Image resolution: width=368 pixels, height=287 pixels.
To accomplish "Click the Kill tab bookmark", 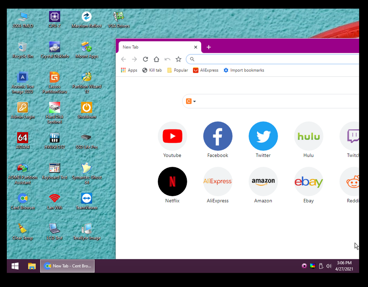I will point(152,70).
